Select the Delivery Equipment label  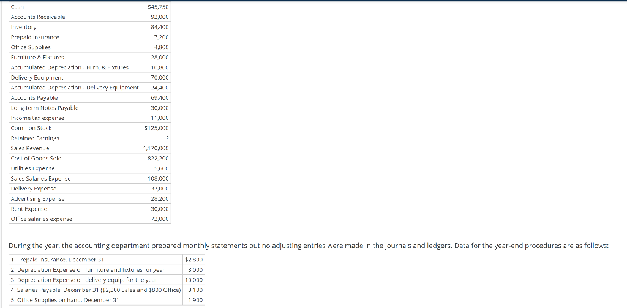37,78
